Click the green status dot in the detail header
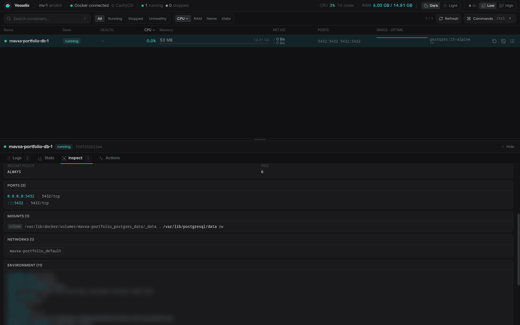This screenshot has height=325, width=520. point(5,147)
